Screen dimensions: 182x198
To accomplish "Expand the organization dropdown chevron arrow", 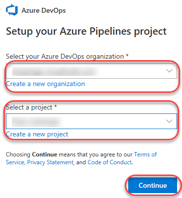I will (169, 71).
